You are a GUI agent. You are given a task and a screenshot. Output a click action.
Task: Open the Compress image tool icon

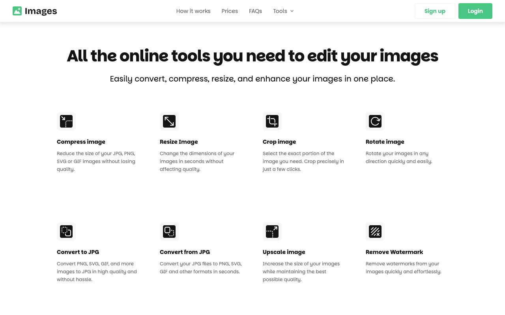(x=66, y=121)
